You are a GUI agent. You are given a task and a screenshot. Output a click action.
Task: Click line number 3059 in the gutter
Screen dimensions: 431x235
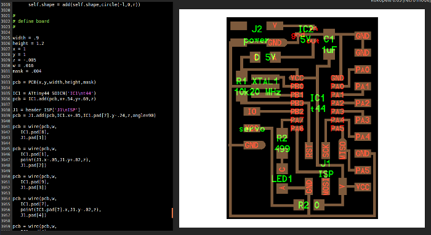pyautogui.click(x=6, y=226)
